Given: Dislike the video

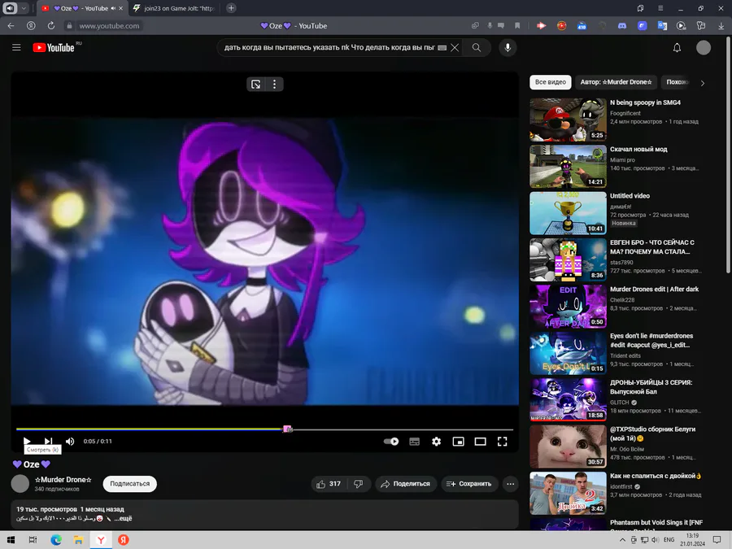Looking at the screenshot, I should [x=359, y=484].
